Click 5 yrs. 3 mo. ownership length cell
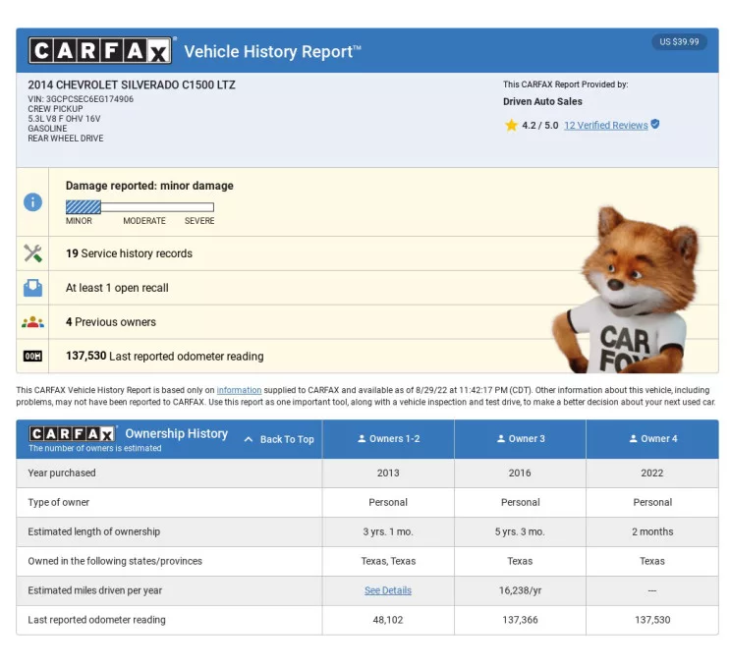Image resolution: width=730 pixels, height=668 pixels. pos(520,531)
